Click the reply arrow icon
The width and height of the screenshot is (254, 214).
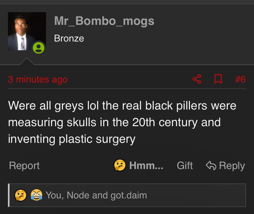[211, 166]
